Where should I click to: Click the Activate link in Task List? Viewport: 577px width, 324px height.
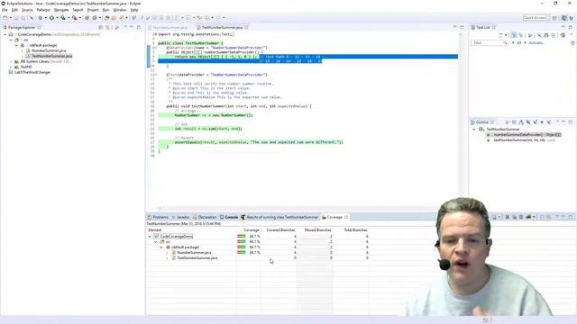(x=536, y=43)
